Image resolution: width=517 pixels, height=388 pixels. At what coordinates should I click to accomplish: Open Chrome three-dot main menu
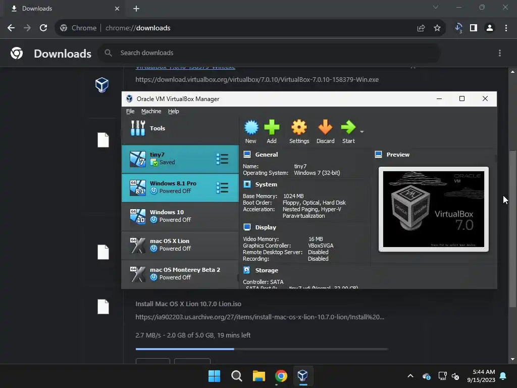coord(506,28)
